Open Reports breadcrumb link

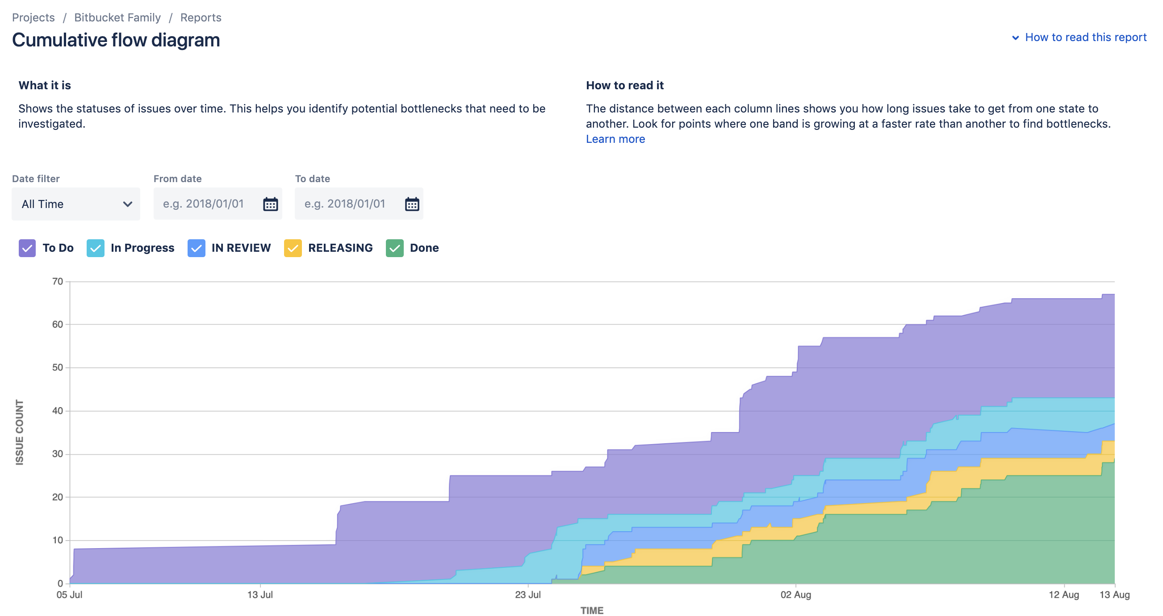point(201,17)
